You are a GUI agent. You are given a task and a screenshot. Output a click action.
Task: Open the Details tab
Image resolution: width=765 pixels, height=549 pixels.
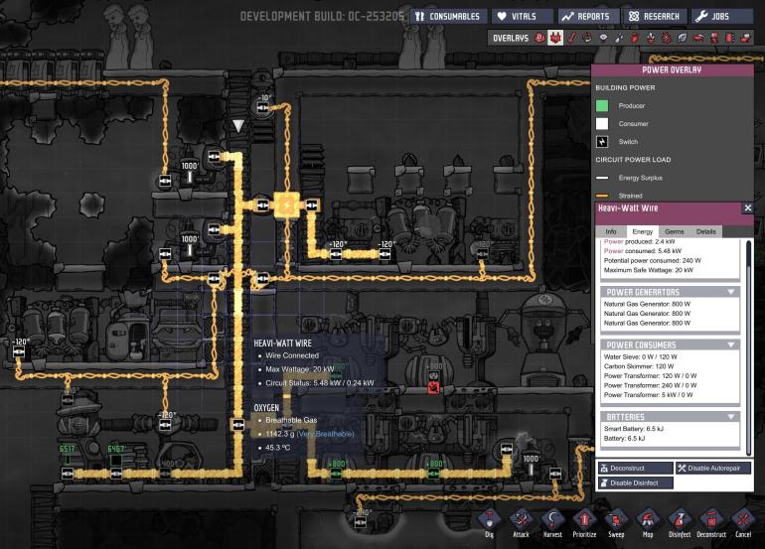706,231
